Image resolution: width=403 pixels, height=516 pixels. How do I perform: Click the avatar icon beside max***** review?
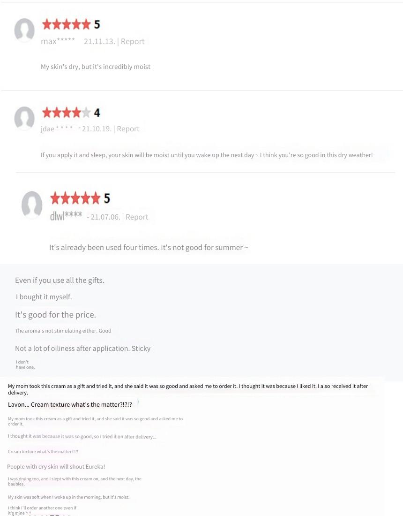pos(24,30)
